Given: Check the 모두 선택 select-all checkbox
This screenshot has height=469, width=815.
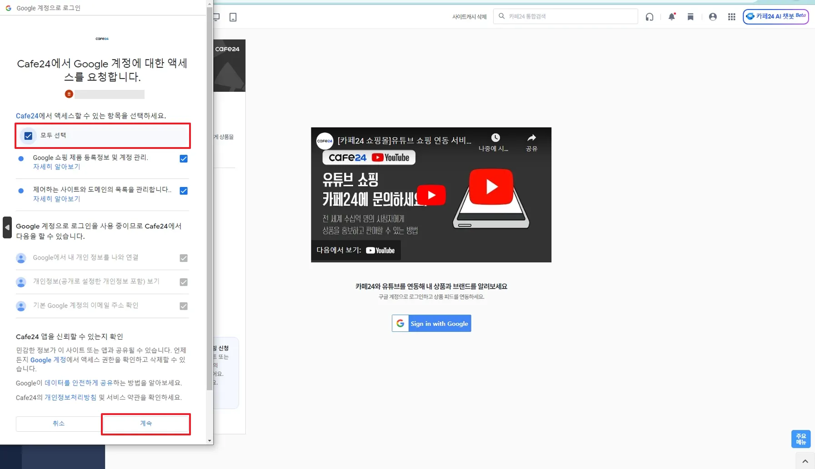Looking at the screenshot, I should [28, 136].
